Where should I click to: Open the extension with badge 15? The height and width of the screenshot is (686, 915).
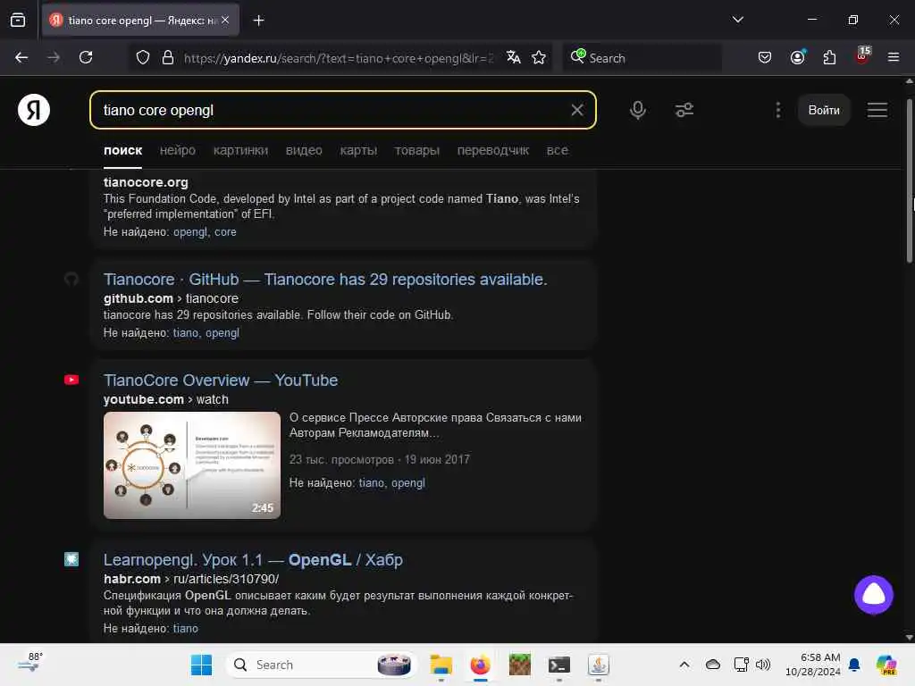[862, 56]
